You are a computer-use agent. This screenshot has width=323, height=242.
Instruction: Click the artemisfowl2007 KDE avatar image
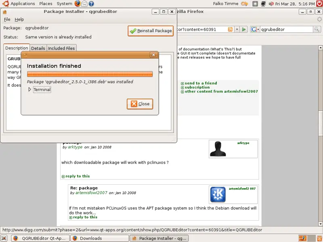(218, 194)
